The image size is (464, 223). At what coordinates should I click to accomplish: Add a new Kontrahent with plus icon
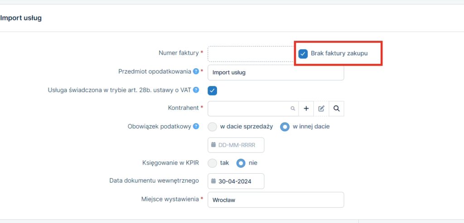306,109
